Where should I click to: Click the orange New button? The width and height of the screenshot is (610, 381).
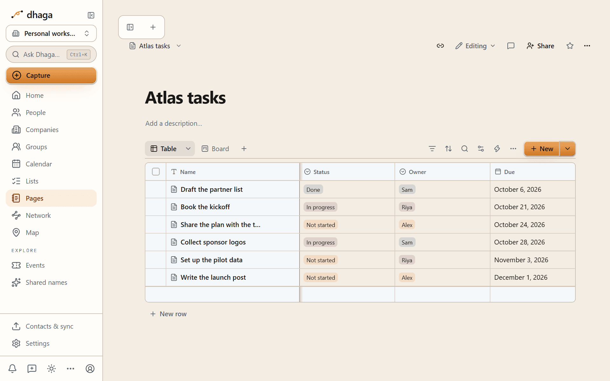tap(542, 149)
